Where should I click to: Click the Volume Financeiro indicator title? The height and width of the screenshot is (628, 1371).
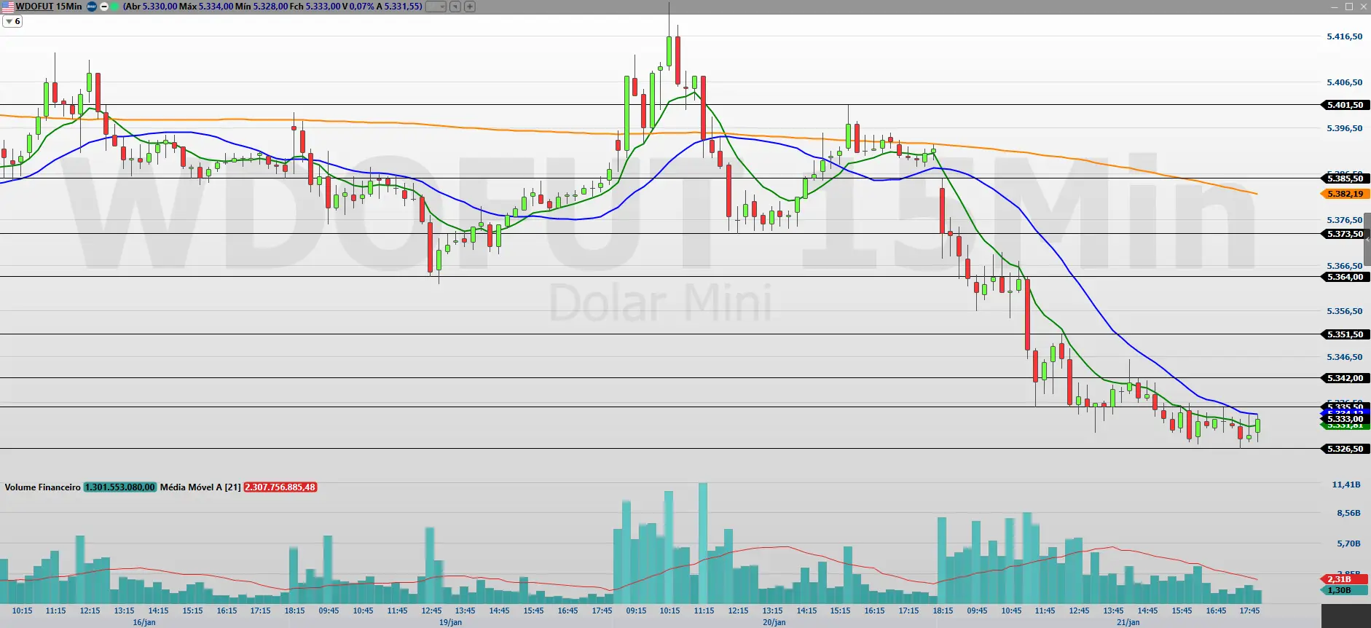42,487
